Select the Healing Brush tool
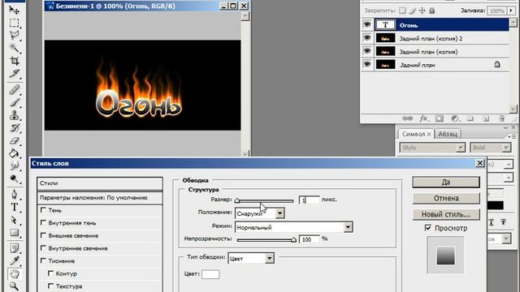 point(15,89)
